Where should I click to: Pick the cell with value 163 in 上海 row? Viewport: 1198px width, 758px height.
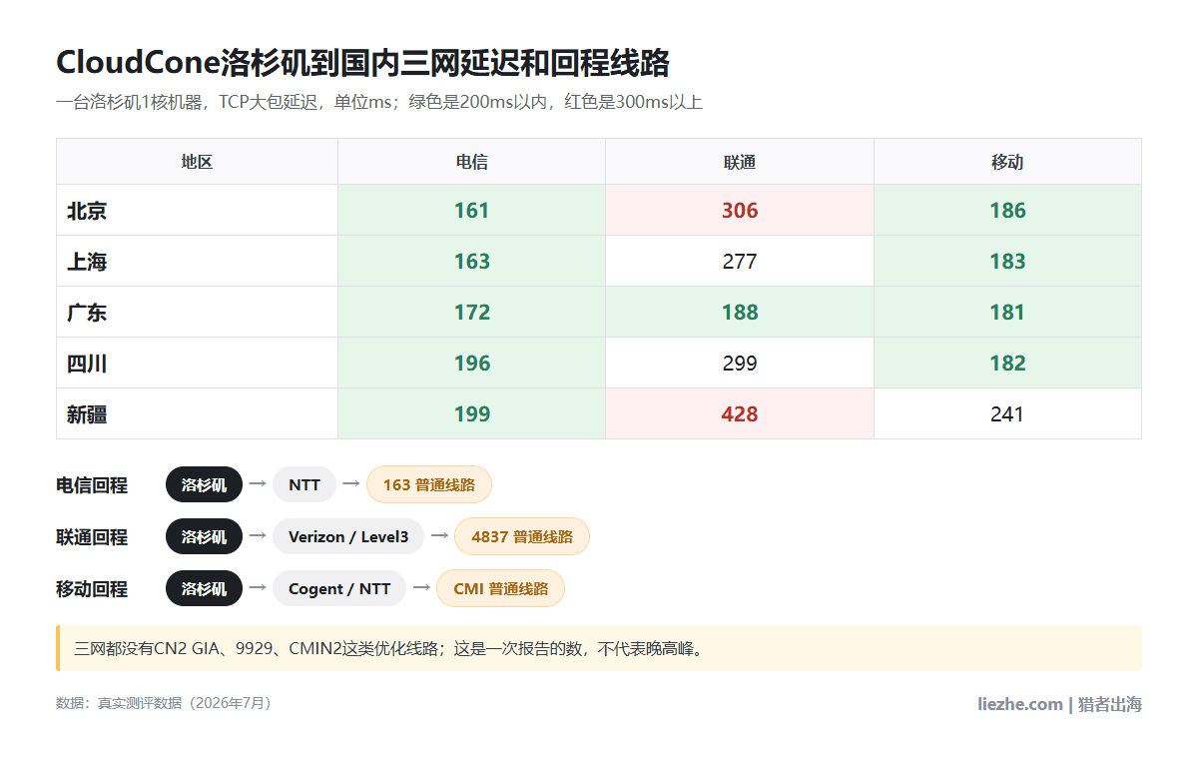click(472, 262)
